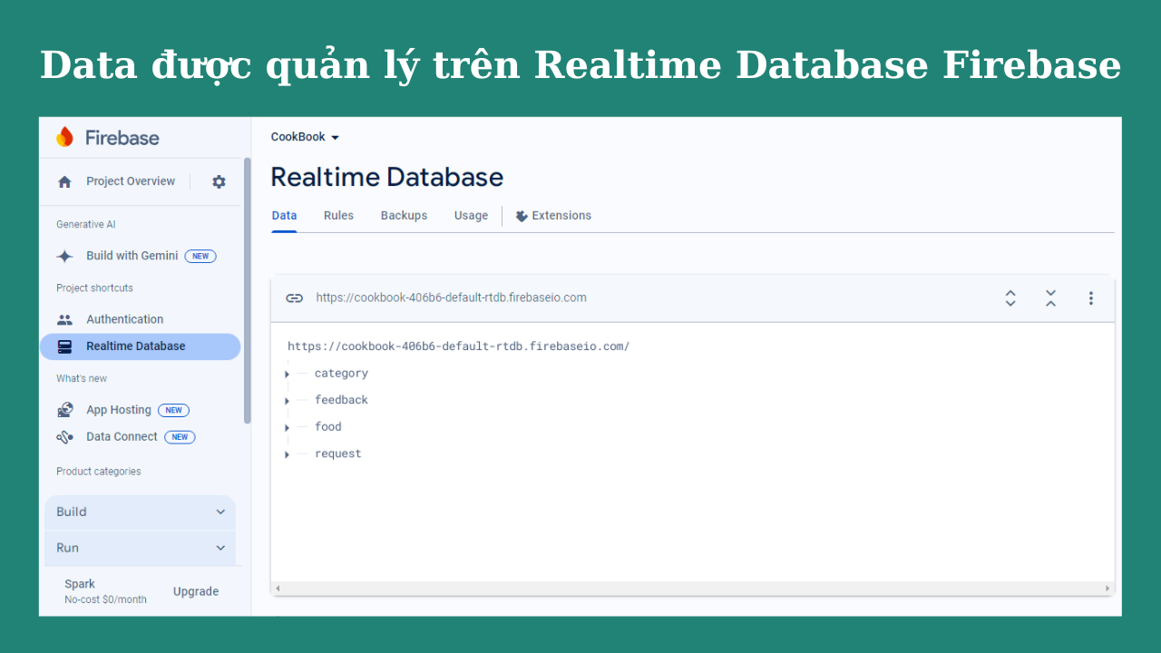Click the Firebase flame logo
The image size is (1161, 653).
click(64, 137)
